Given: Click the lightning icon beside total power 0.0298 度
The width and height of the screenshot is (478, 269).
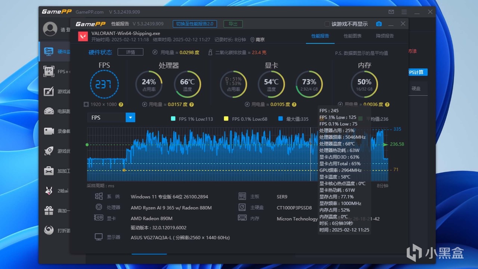Looking at the screenshot, I should pyautogui.click(x=155, y=52).
